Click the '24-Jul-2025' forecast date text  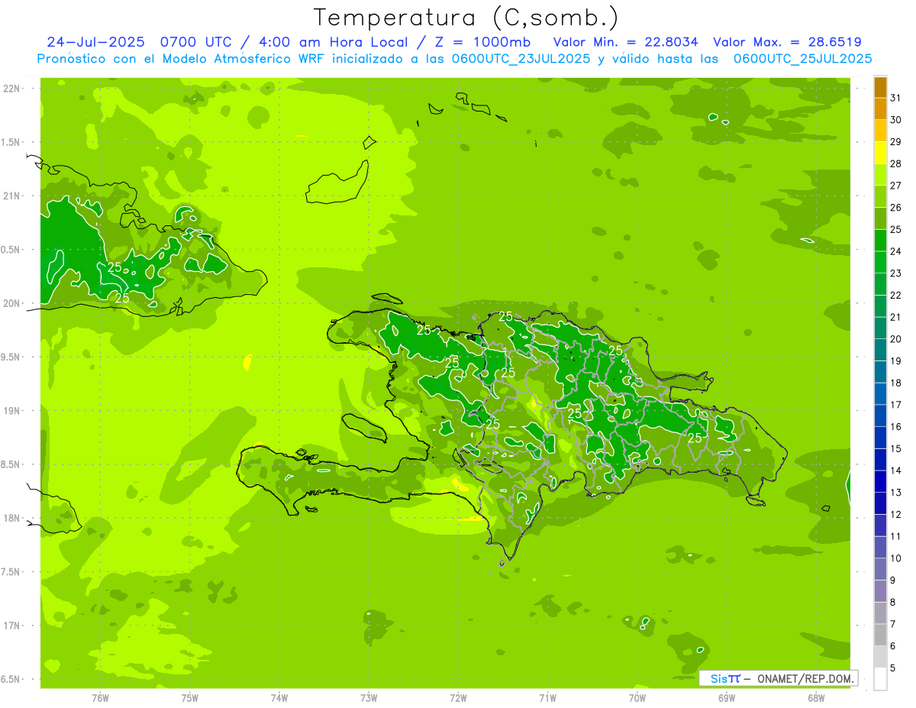click(95, 42)
